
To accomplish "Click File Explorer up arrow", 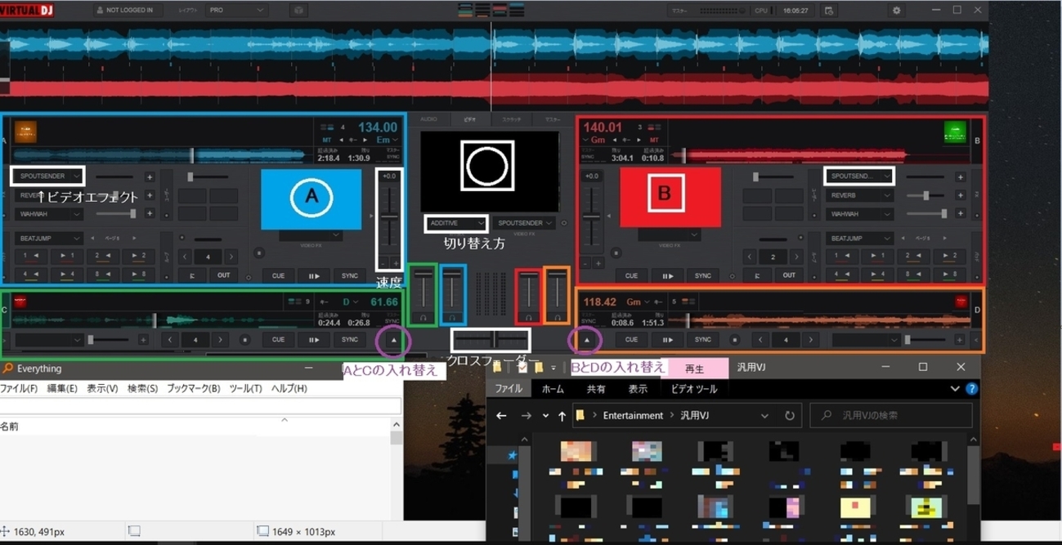I will pyautogui.click(x=562, y=415).
